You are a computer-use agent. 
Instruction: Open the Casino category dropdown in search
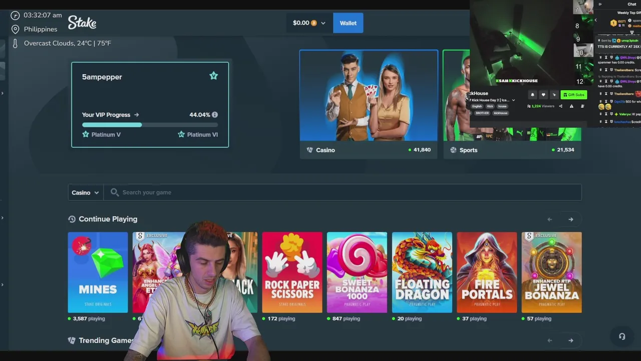[x=86, y=193]
